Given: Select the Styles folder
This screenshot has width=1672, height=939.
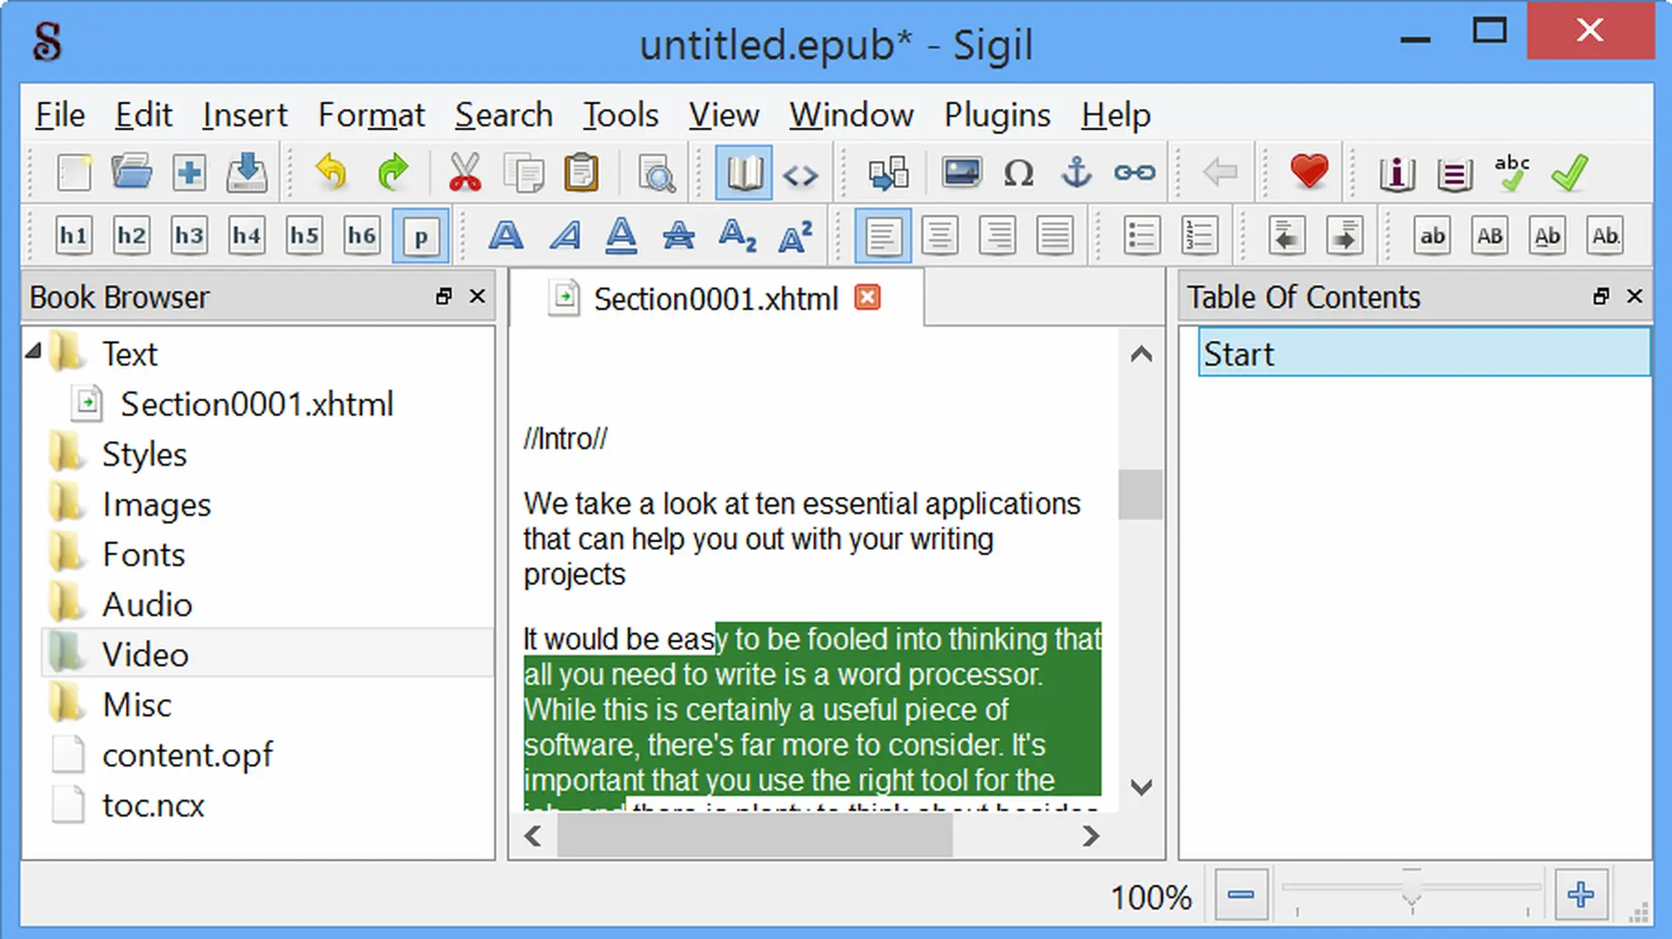Looking at the screenshot, I should pyautogui.click(x=144, y=454).
